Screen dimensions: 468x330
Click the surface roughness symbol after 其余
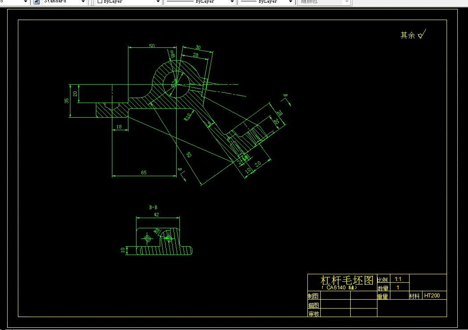click(x=422, y=34)
